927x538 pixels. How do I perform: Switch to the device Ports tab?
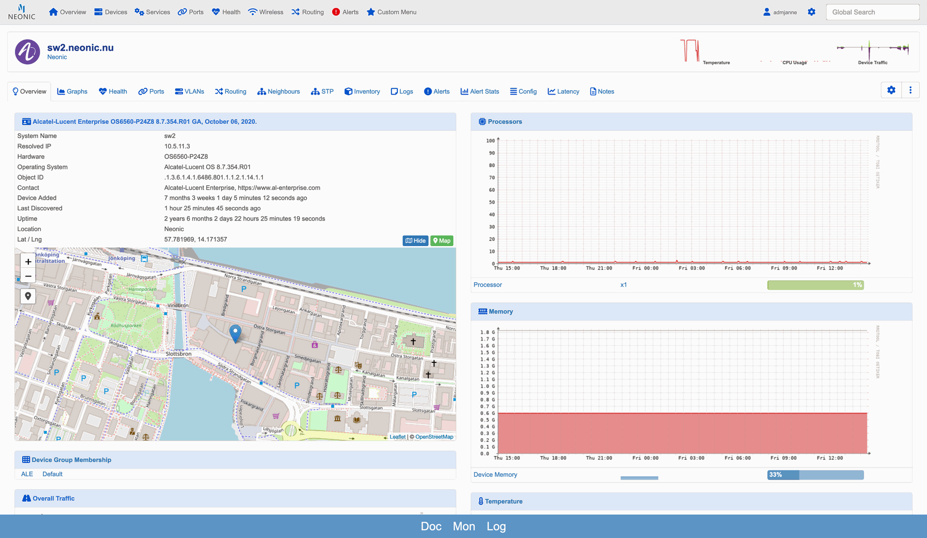click(x=151, y=91)
